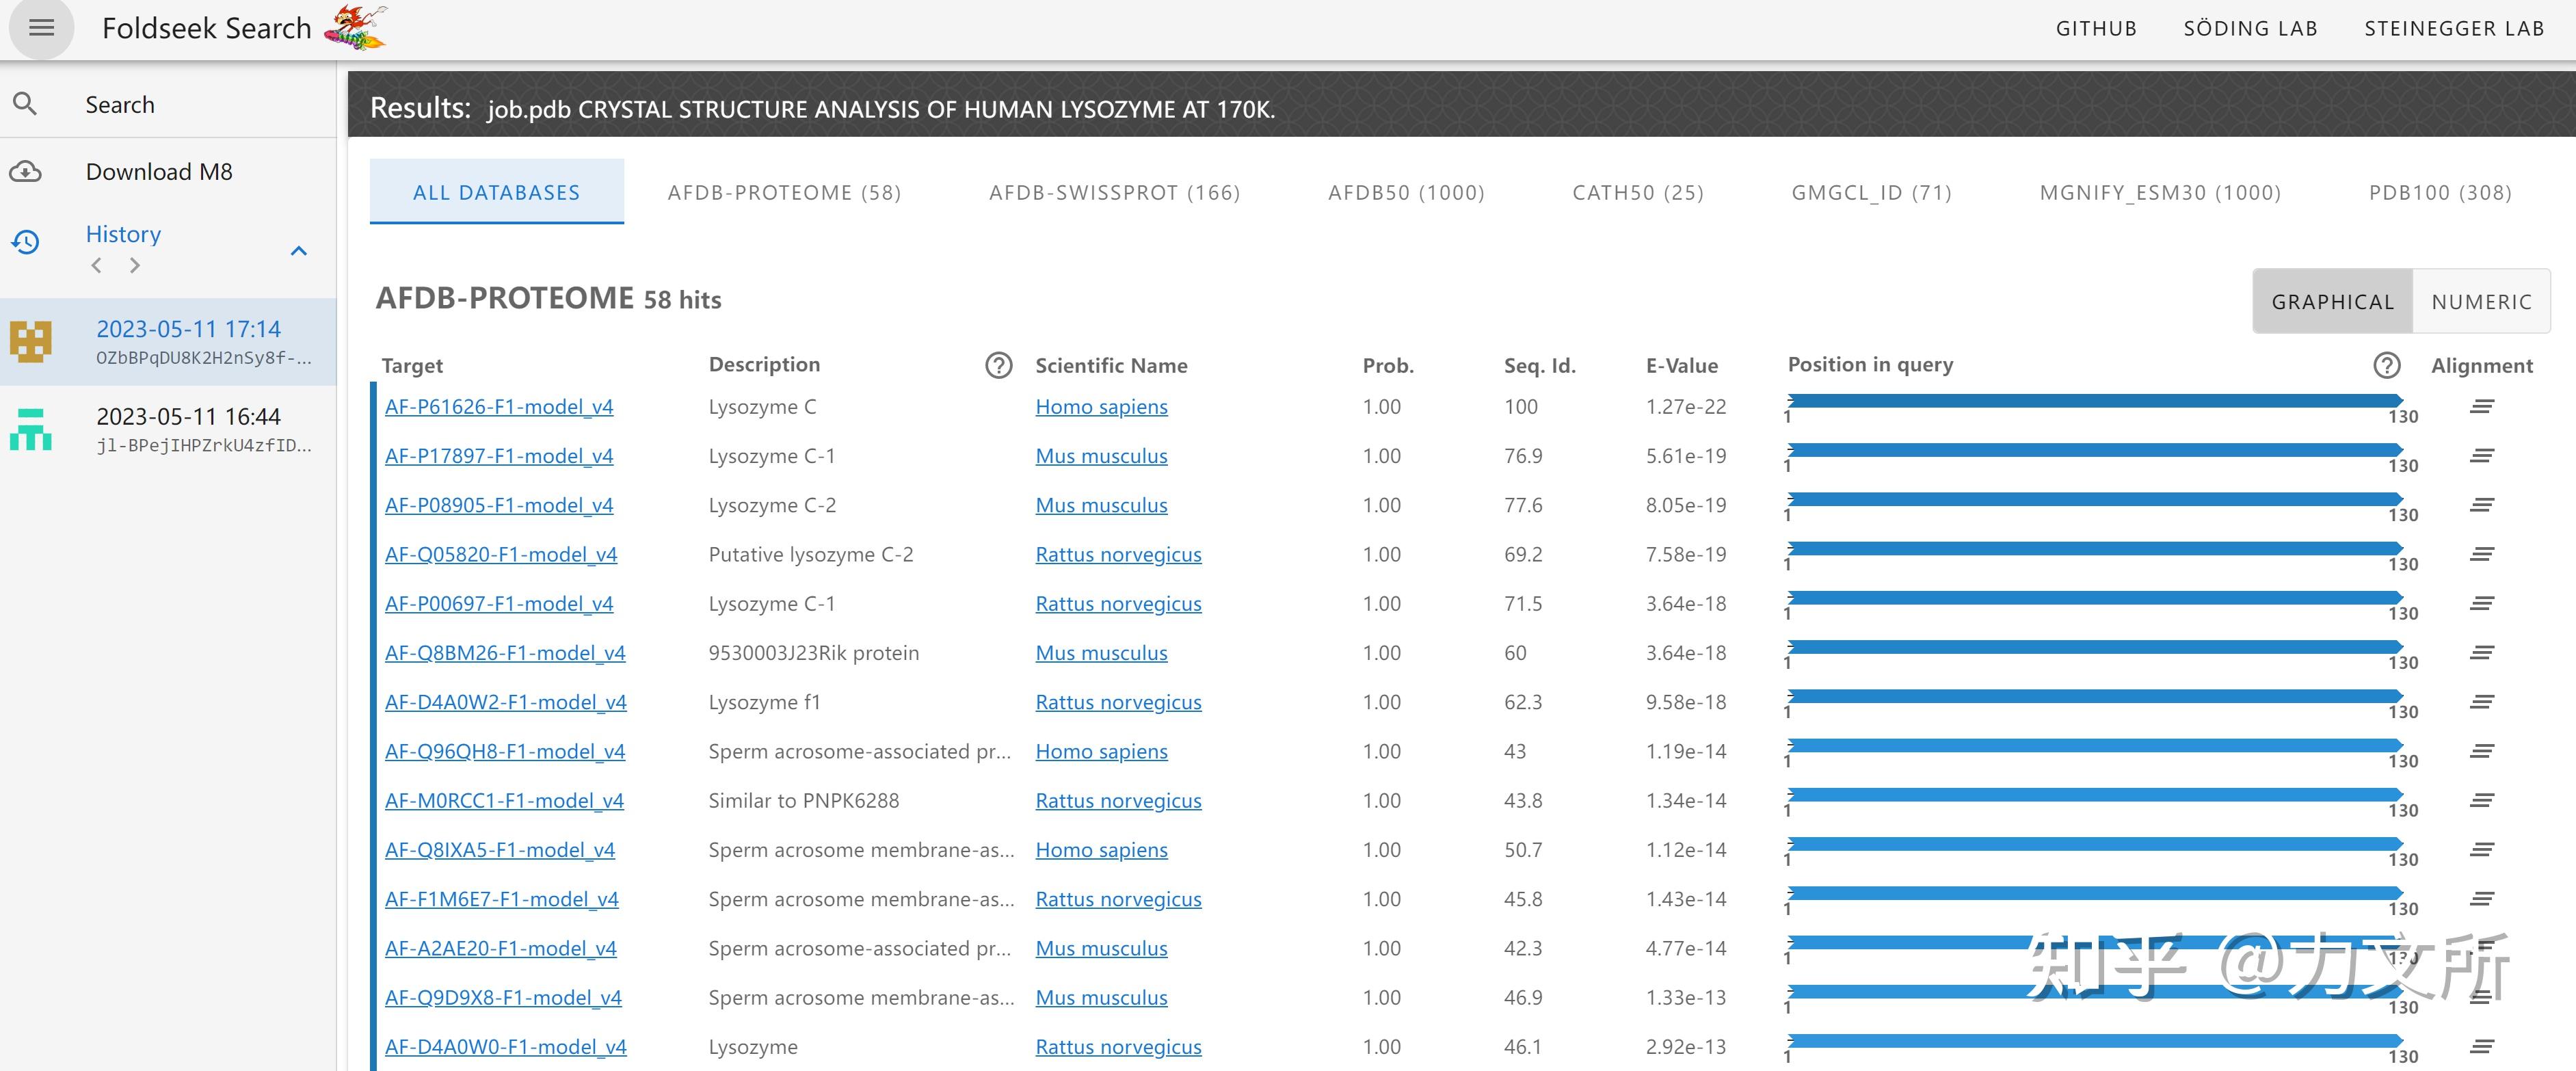Switch to the PDB100 (308) tab
Viewport: 2576px width, 1071px height.
[x=2439, y=193]
